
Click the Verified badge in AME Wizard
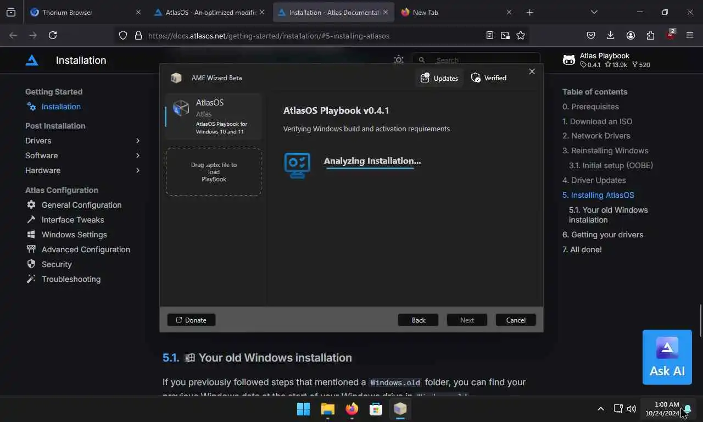pos(489,78)
